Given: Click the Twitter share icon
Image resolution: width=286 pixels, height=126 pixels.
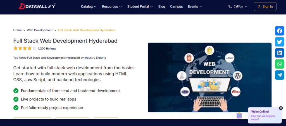Looking at the screenshot, I should pyautogui.click(x=279, y=42).
